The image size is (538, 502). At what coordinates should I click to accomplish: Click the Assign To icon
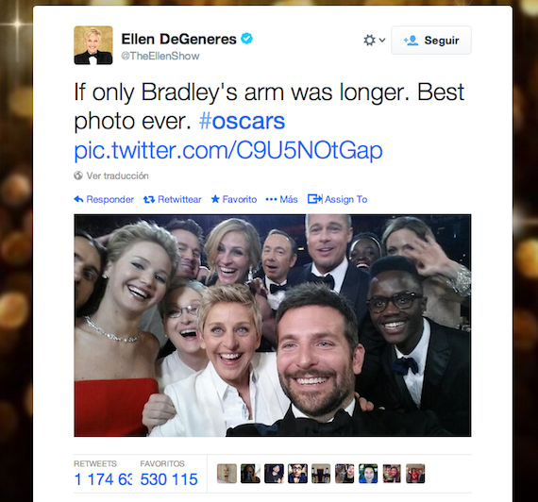314,199
